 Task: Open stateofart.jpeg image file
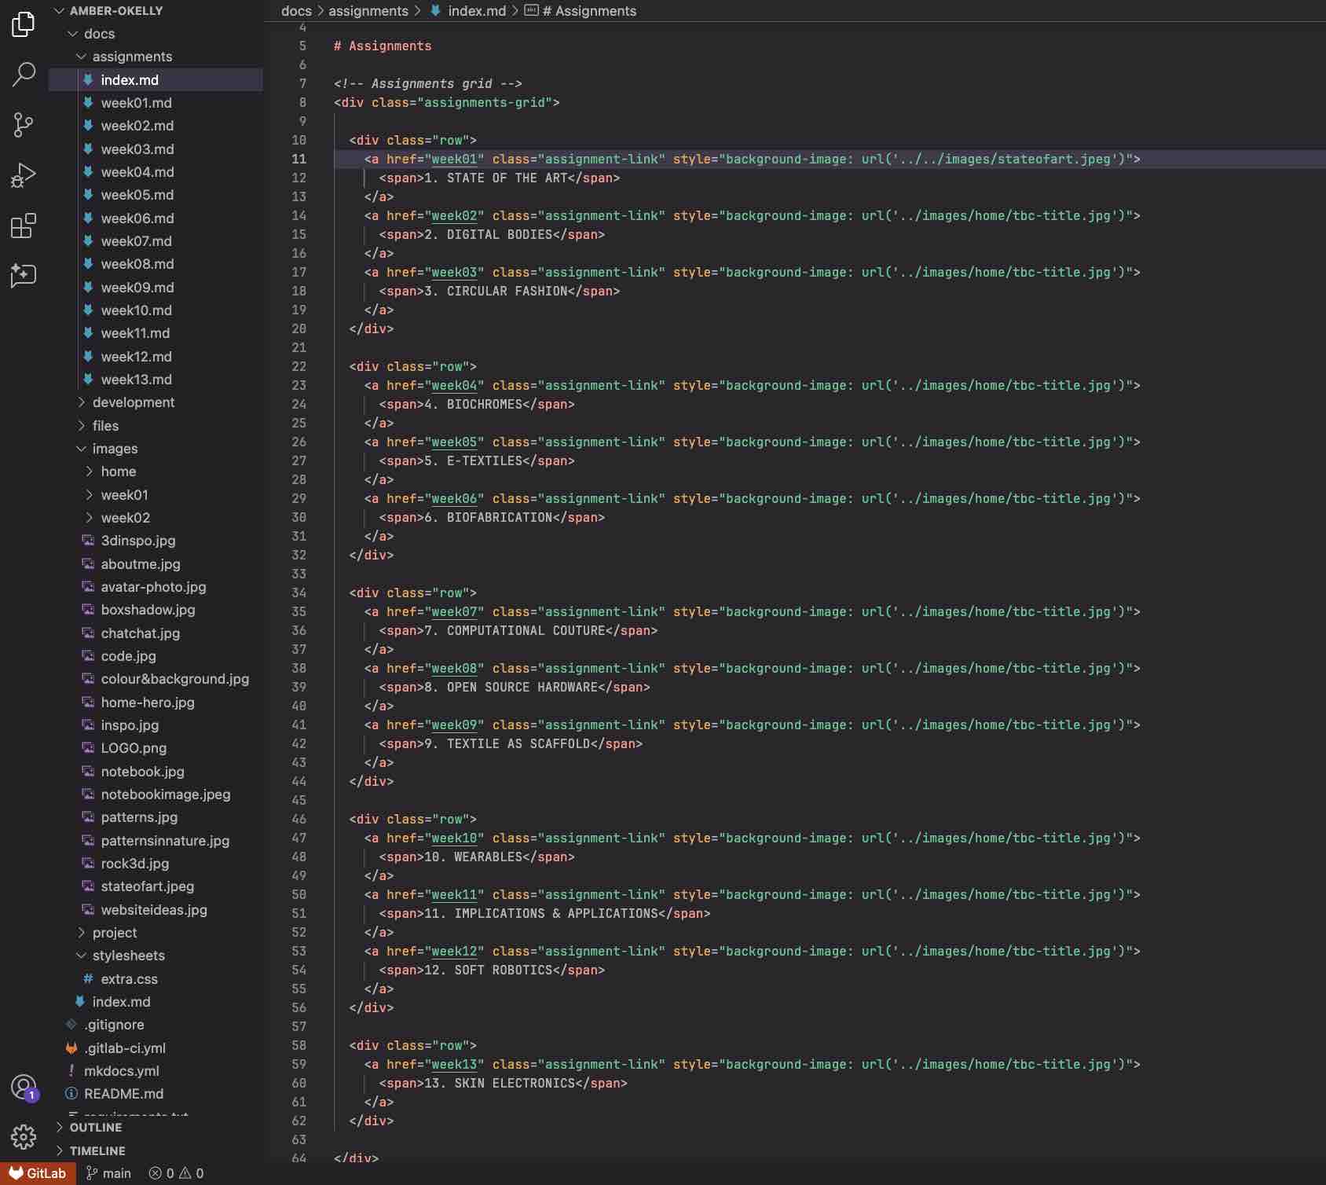point(147,886)
